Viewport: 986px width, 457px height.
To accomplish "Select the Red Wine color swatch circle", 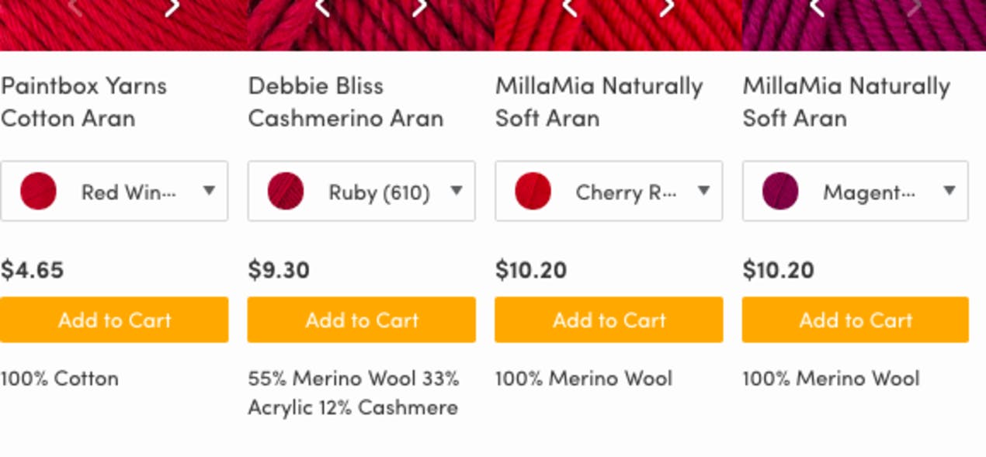I will pos(40,191).
